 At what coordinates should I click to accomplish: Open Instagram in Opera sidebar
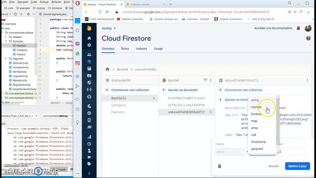(78, 63)
